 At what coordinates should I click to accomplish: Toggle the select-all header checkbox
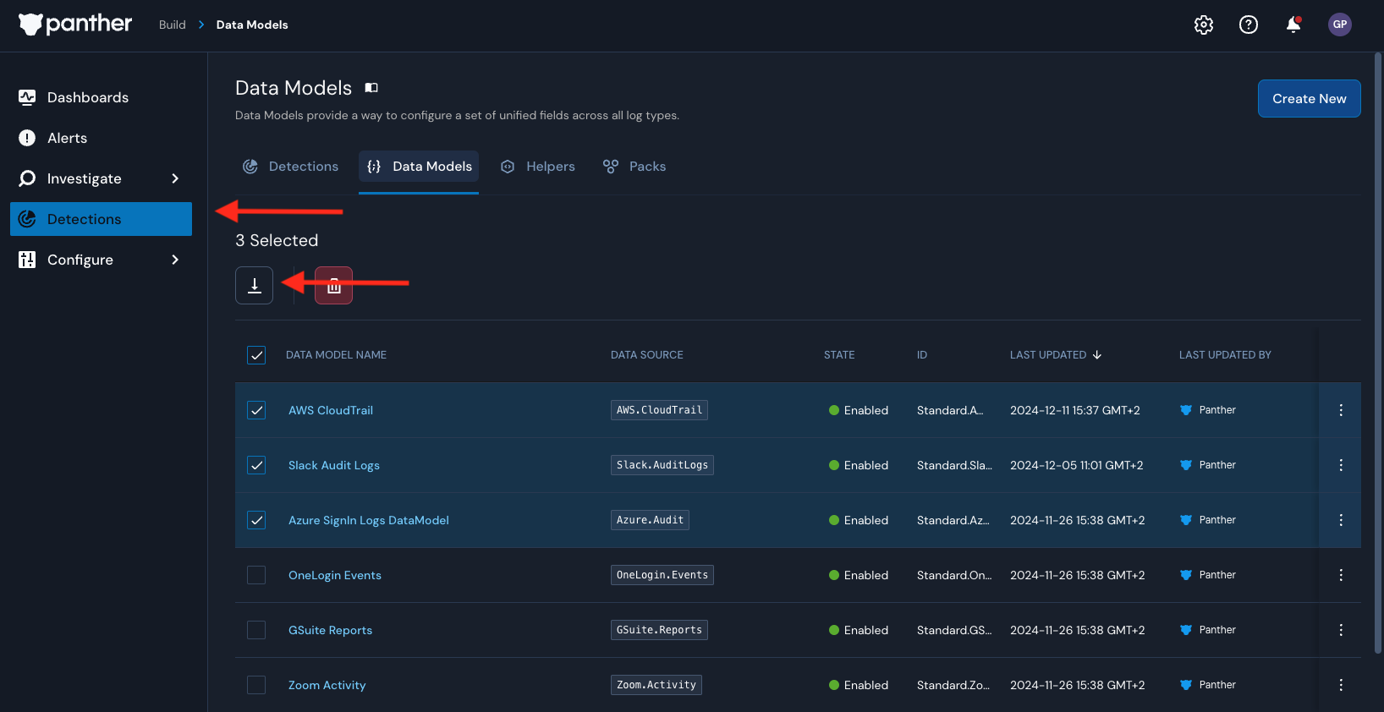click(256, 355)
